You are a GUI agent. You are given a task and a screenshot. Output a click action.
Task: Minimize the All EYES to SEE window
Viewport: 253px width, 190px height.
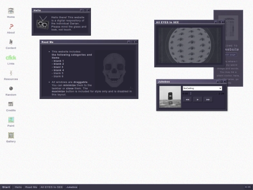[x=216, y=22]
